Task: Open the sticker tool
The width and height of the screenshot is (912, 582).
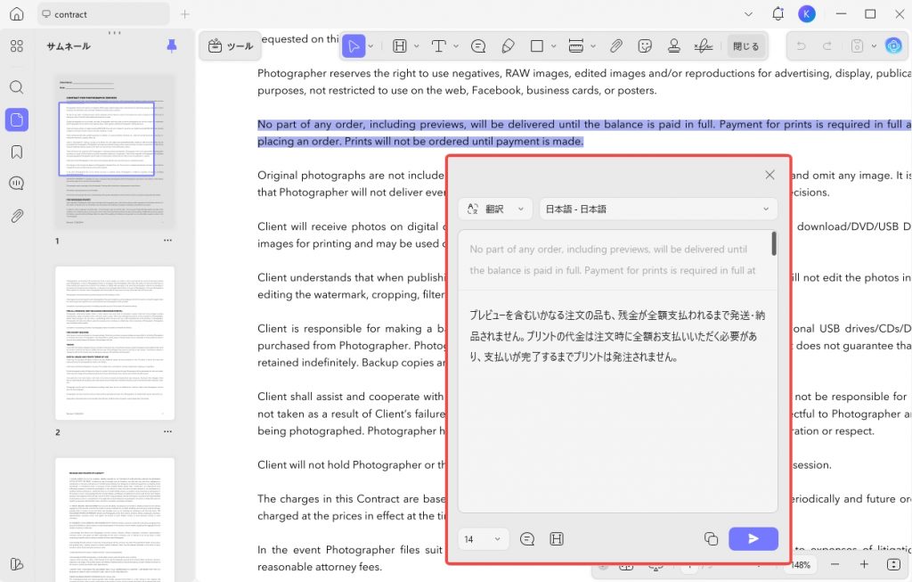Action: (x=645, y=46)
